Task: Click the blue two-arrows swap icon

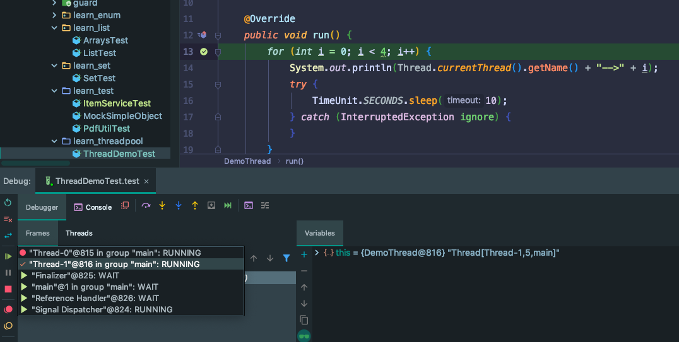Action: pyautogui.click(x=8, y=236)
